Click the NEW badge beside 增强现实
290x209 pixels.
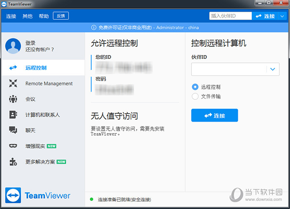point(51,146)
